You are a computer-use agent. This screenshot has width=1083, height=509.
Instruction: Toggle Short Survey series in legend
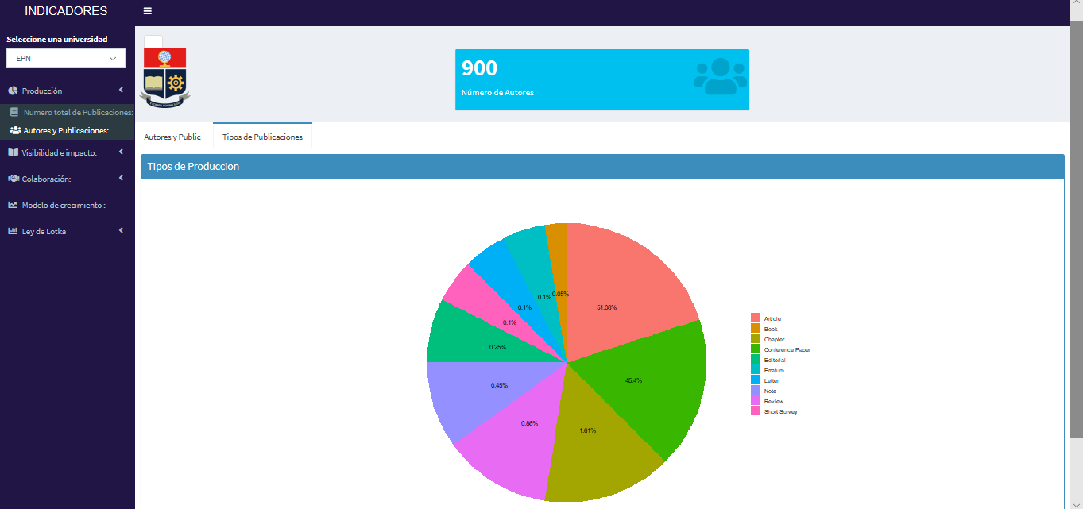tap(780, 411)
